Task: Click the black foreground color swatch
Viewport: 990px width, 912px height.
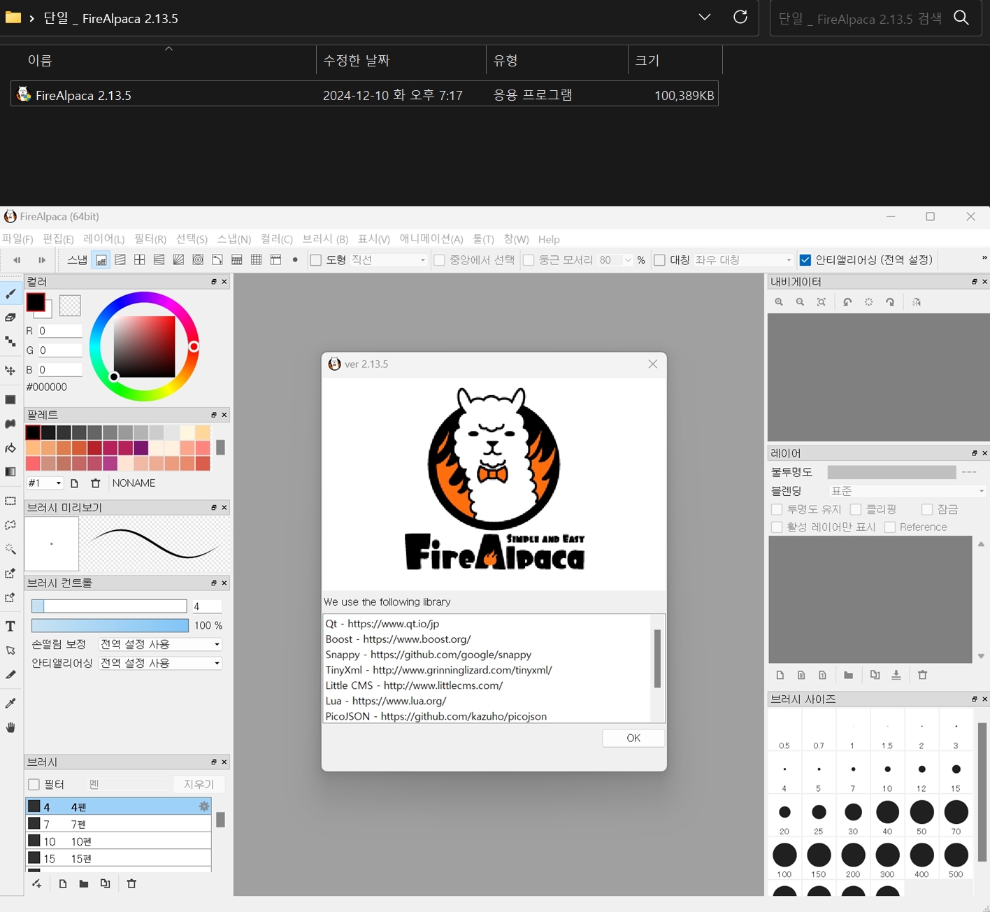Action: [36, 303]
